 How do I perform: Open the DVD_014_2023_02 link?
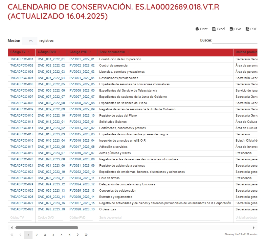(51, 128)
